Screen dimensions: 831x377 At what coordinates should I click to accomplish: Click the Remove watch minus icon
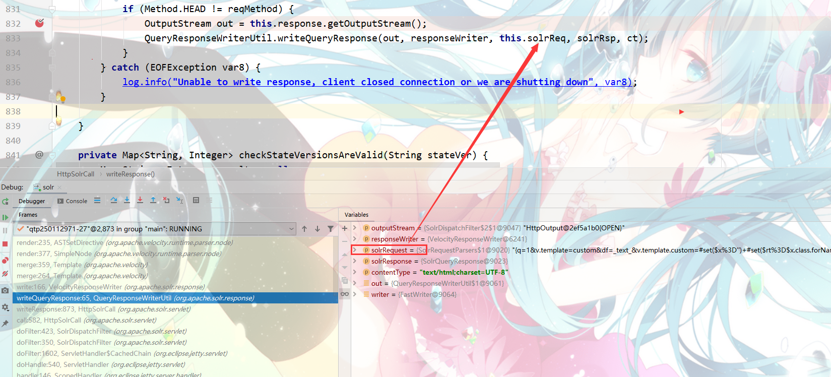coord(345,241)
